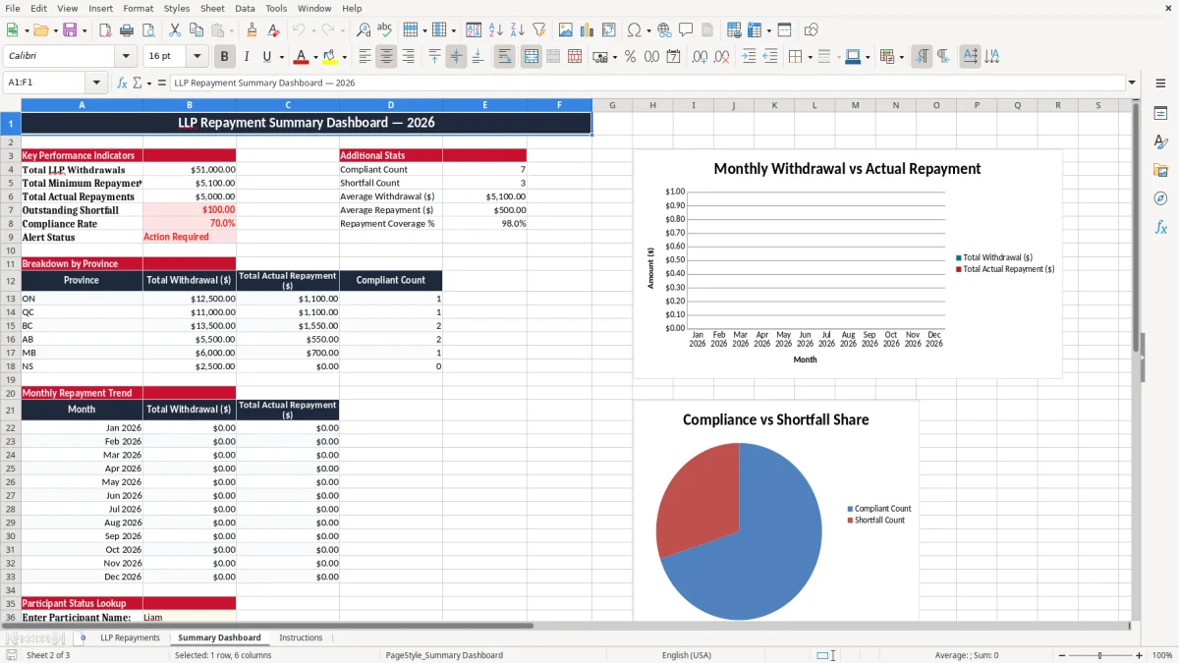1179x663 pixels.
Task: Toggle Bold formatting
Action: pos(225,57)
